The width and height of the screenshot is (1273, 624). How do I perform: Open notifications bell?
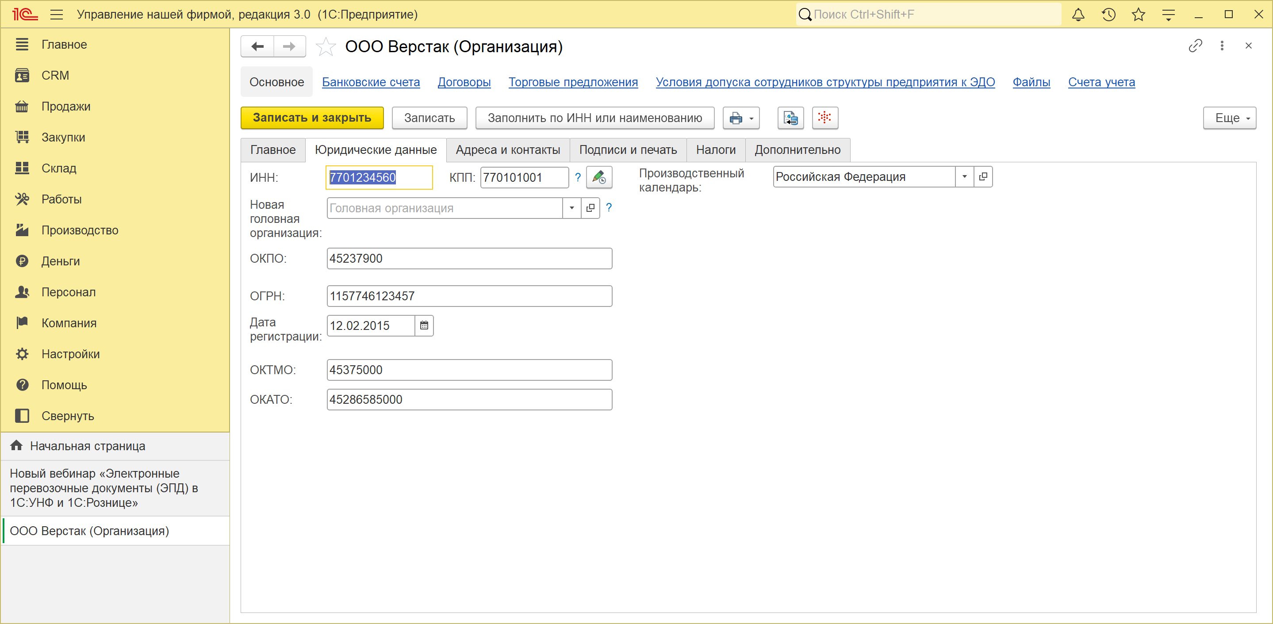click(1078, 14)
